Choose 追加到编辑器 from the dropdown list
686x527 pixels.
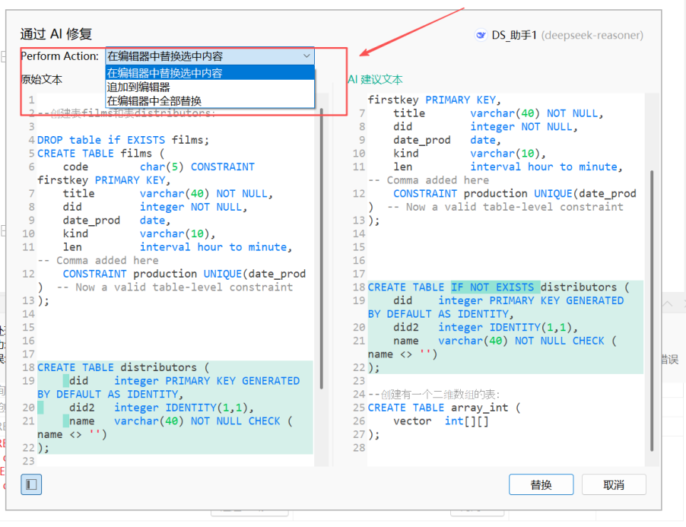point(138,87)
